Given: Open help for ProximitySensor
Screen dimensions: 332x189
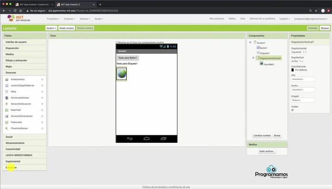Looking at the screenshot, I should 42,129.
